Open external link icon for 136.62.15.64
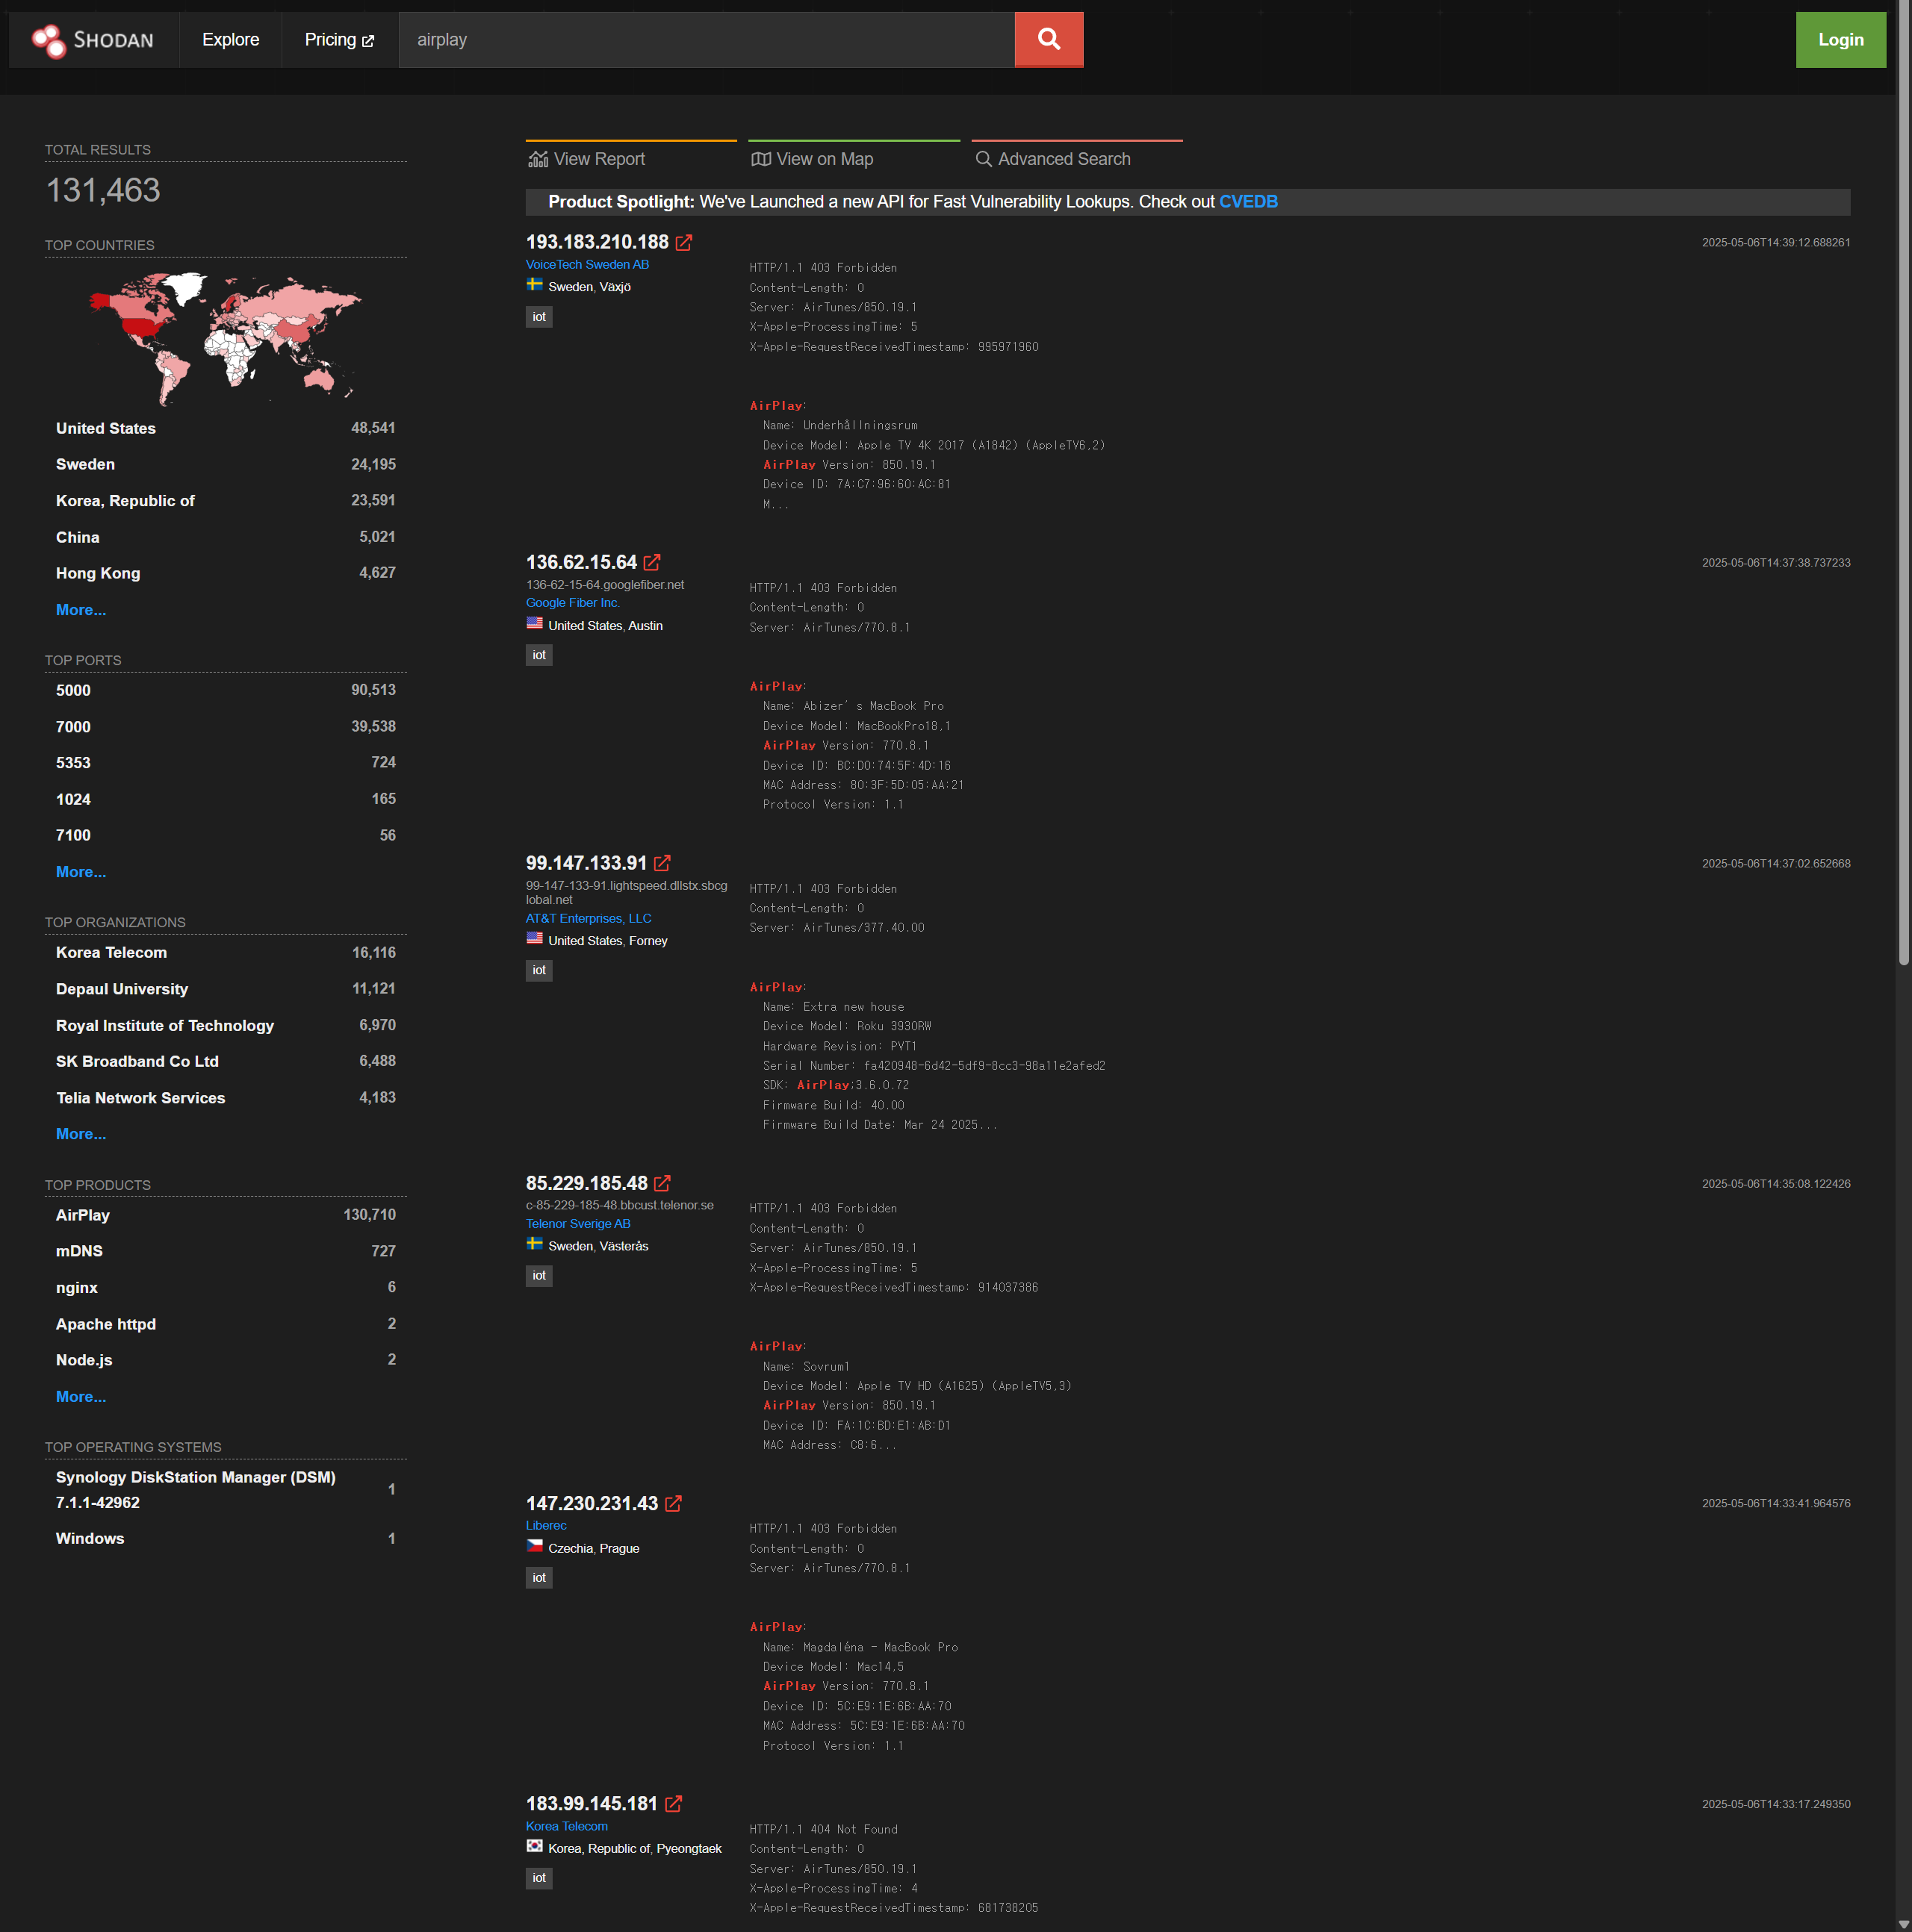This screenshot has height=1932, width=1912. [x=652, y=563]
